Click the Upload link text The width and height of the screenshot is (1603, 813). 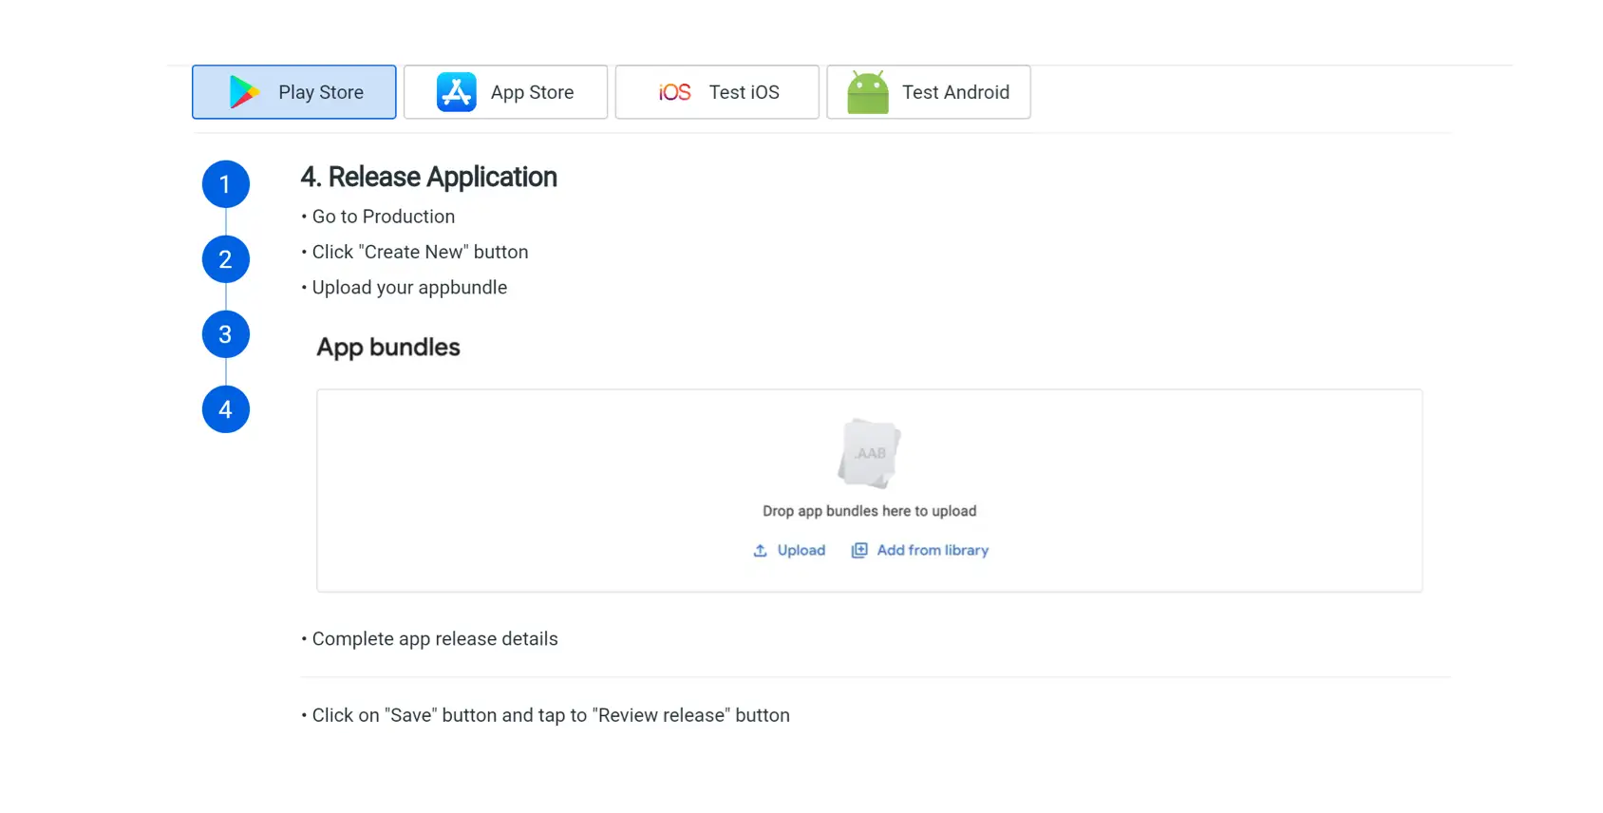[801, 551]
